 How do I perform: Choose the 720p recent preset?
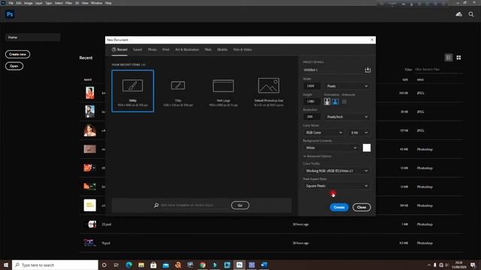(x=178, y=91)
